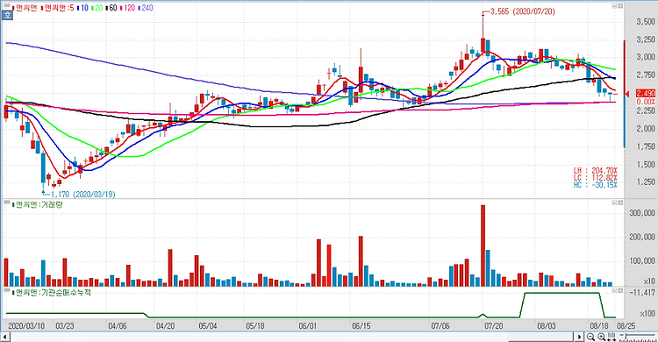Click the horizontal scrollbar thumb
Screen dimensions: 658x342
[541, 337]
